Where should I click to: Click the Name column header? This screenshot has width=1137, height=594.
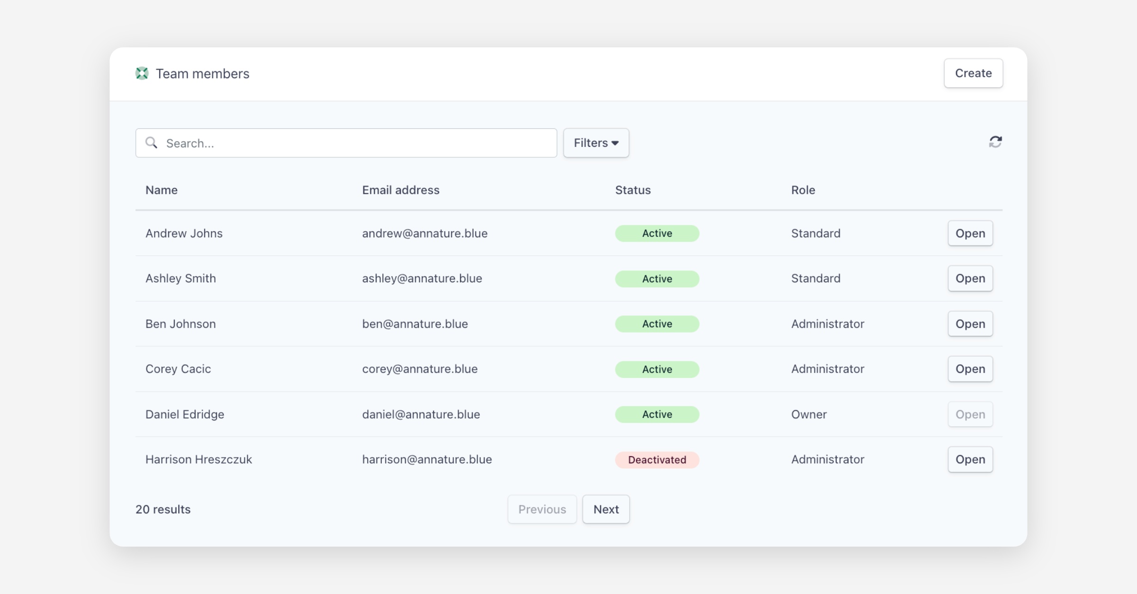(x=162, y=190)
